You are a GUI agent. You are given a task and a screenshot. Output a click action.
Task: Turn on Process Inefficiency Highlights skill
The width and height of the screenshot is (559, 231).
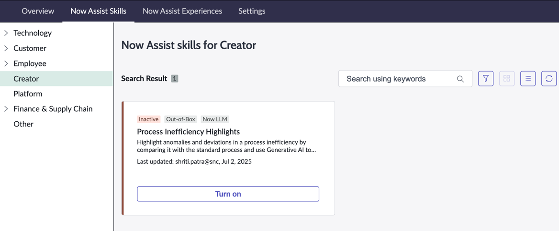(228, 194)
